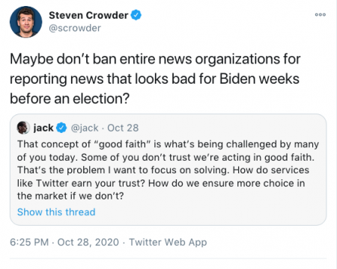Viewport: 337px width, 269px height.
Task: Click jack's verified checkmark badge
Action: [61, 128]
